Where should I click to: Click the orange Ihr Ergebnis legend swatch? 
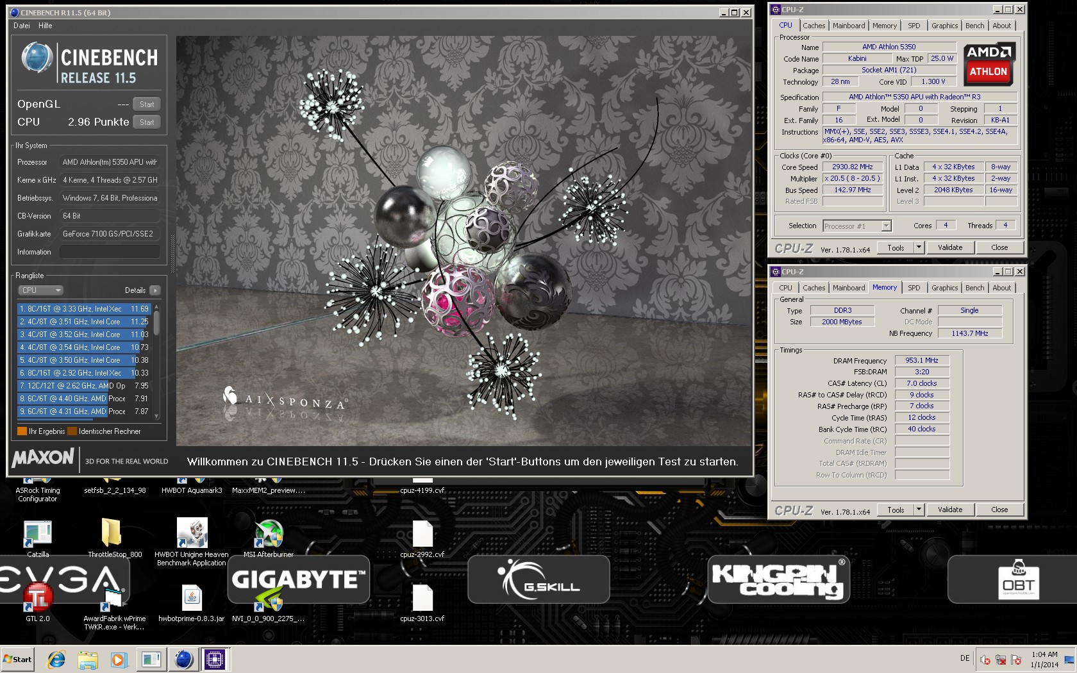pos(22,431)
